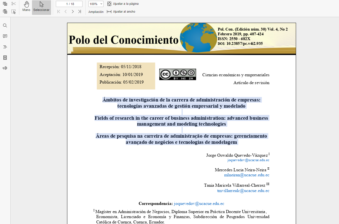This screenshot has height=224, width=339.
Task: Open the comments panel in the sidebar
Action: 5,36
